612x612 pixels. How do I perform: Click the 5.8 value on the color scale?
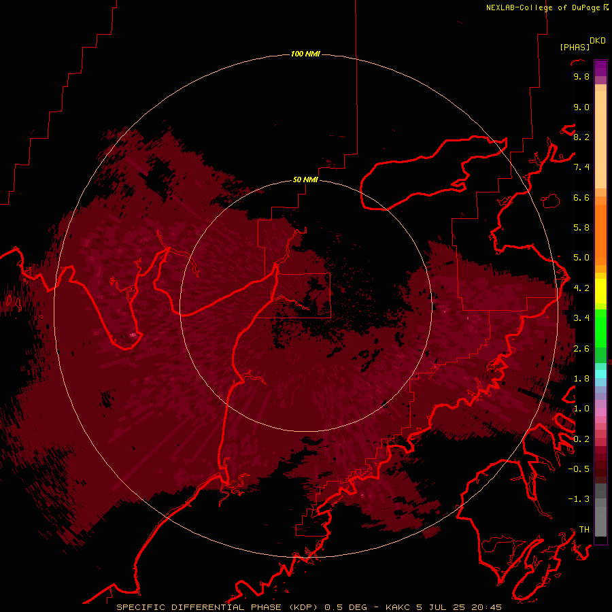click(581, 228)
